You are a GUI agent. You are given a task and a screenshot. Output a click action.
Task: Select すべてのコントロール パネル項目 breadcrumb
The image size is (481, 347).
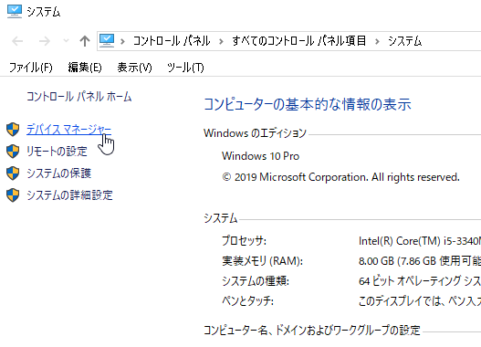pyautogui.click(x=299, y=41)
